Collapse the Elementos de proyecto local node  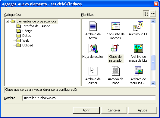(7, 21)
